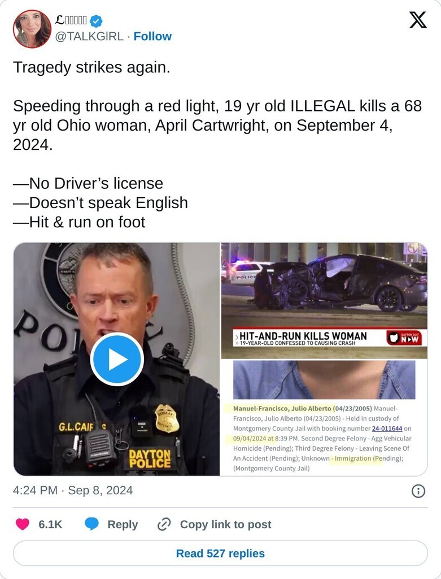The height and width of the screenshot is (579, 441).
Task: Like the post with heart icon
Action: pyautogui.click(x=23, y=524)
